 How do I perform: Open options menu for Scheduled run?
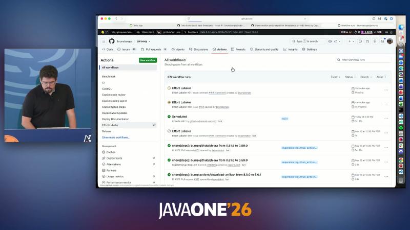[x=386, y=119]
